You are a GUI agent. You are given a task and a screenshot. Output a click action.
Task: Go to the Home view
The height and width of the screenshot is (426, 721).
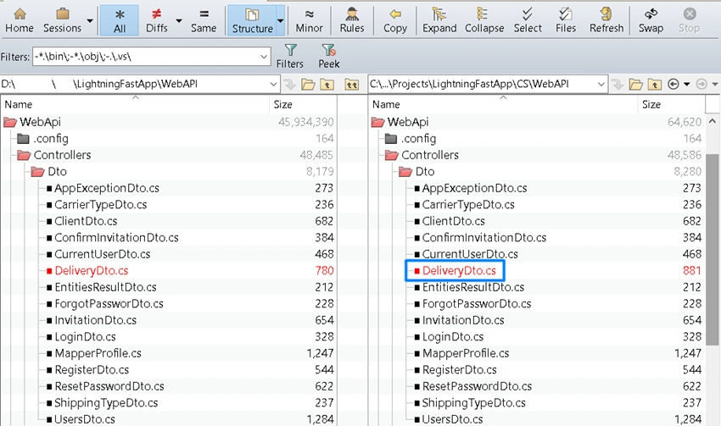[20, 20]
